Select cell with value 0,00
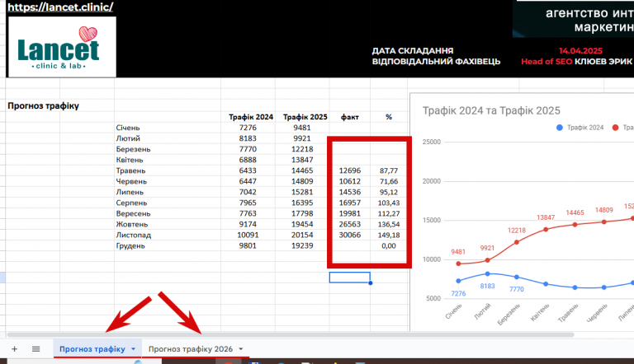The width and height of the screenshot is (634, 364). click(x=389, y=245)
